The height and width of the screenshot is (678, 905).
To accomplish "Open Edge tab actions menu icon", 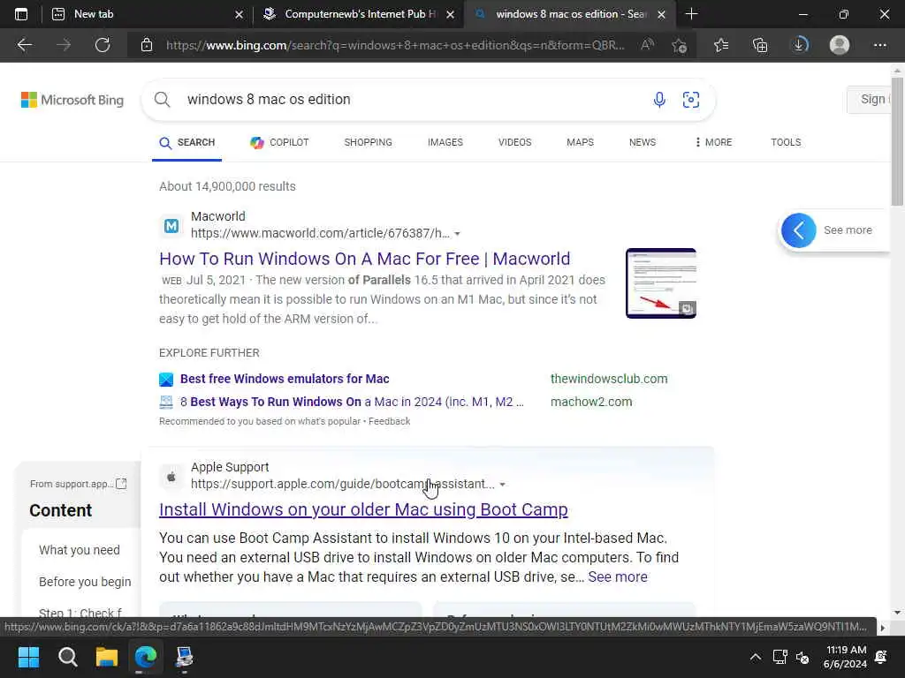I will tap(21, 14).
